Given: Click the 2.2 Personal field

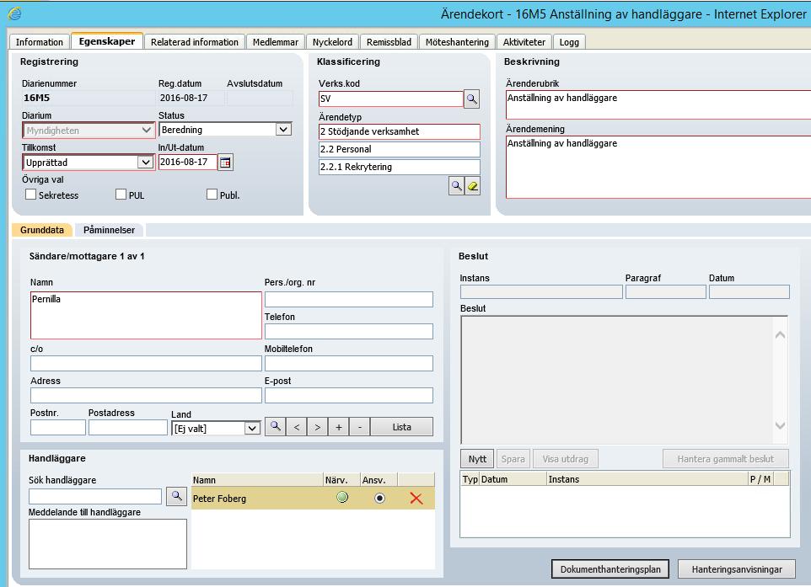Looking at the screenshot, I should 400,149.
